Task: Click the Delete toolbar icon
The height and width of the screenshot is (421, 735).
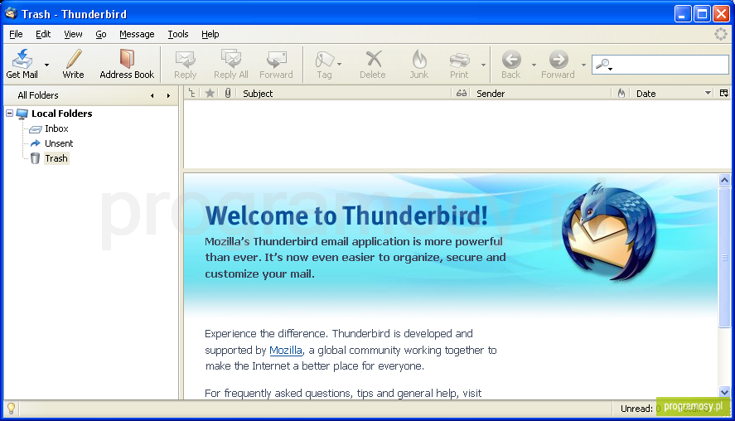Action: [x=373, y=60]
